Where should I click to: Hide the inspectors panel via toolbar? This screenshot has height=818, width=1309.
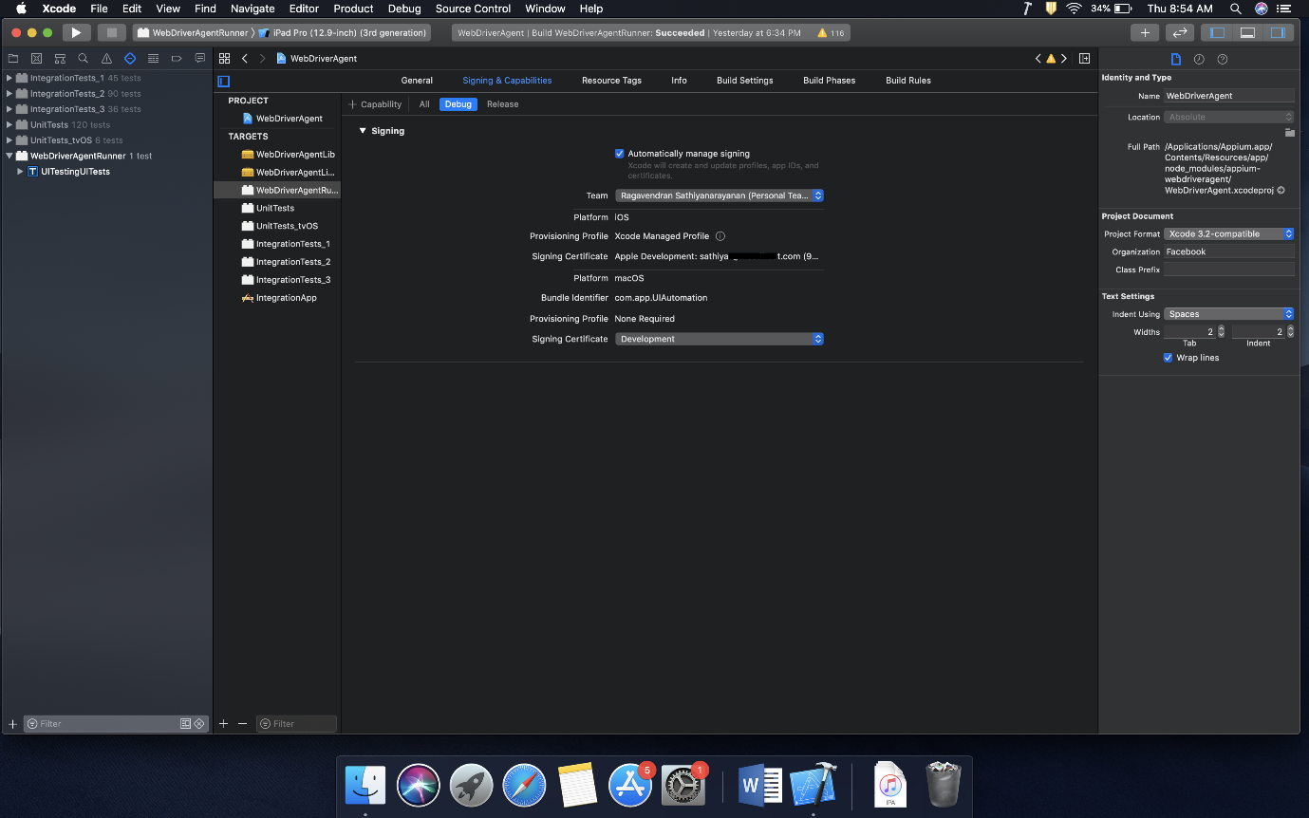pyautogui.click(x=1278, y=32)
